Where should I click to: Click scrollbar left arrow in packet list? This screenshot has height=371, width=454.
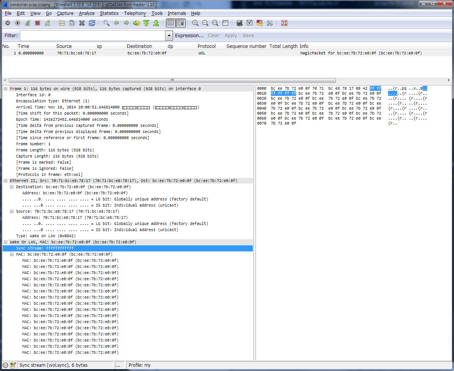(x=5, y=80)
